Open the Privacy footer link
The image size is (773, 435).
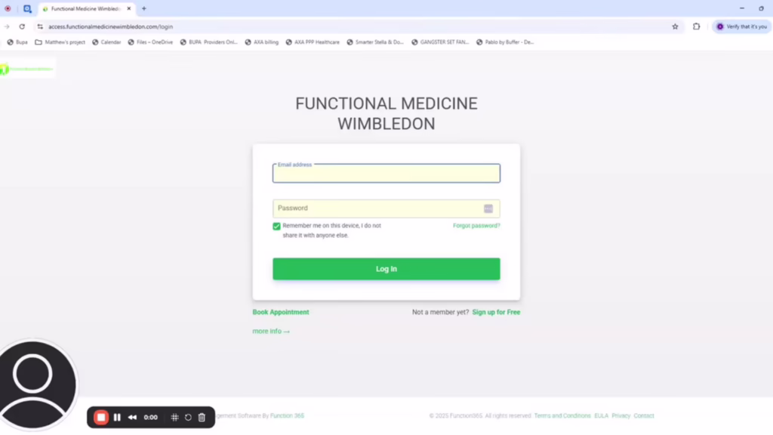[621, 416]
